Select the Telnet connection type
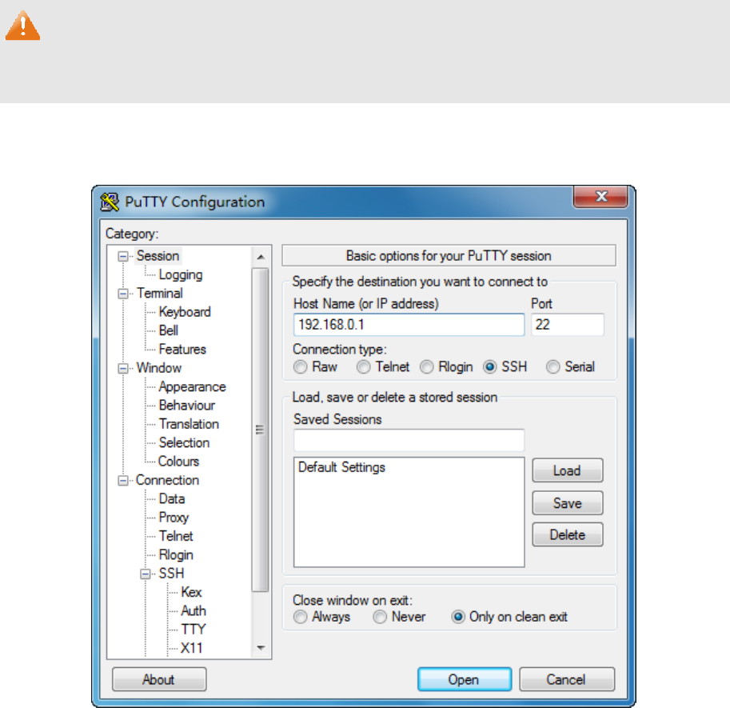The image size is (730, 708). 364,367
